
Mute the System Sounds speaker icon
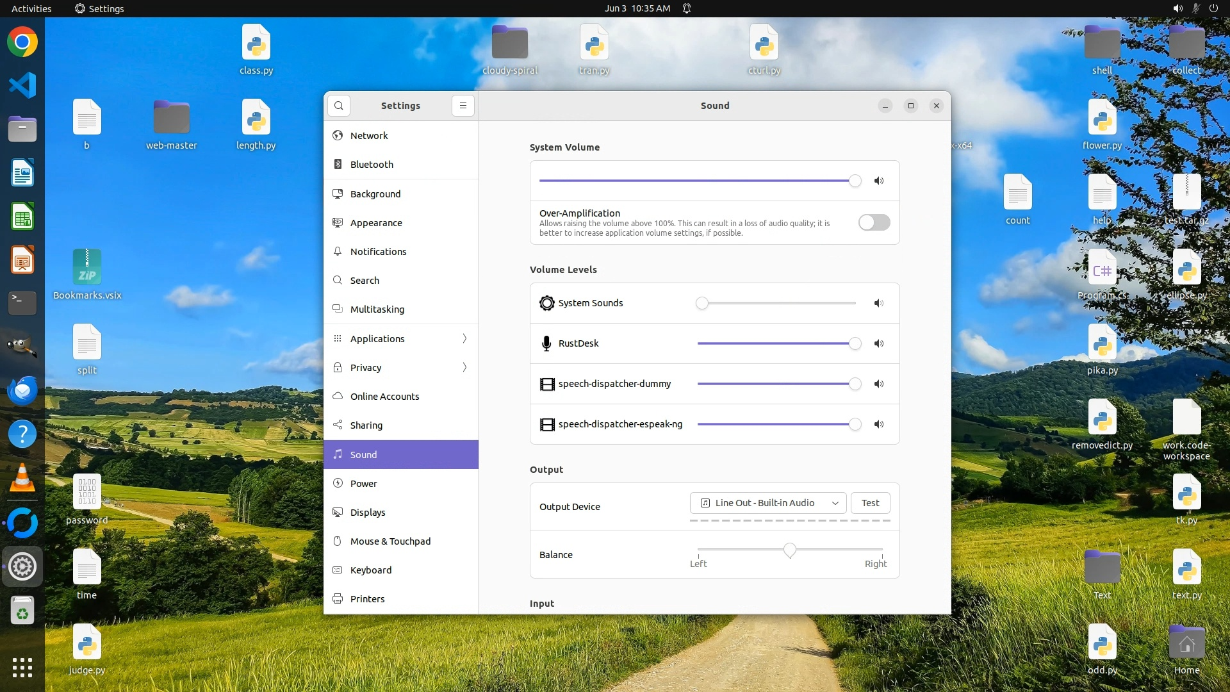pos(879,303)
